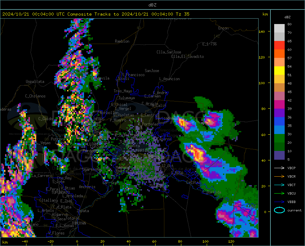Pick the light blue 30-35 dBZ swatch
Viewport: 305px width, 246px height.
click(x=279, y=130)
